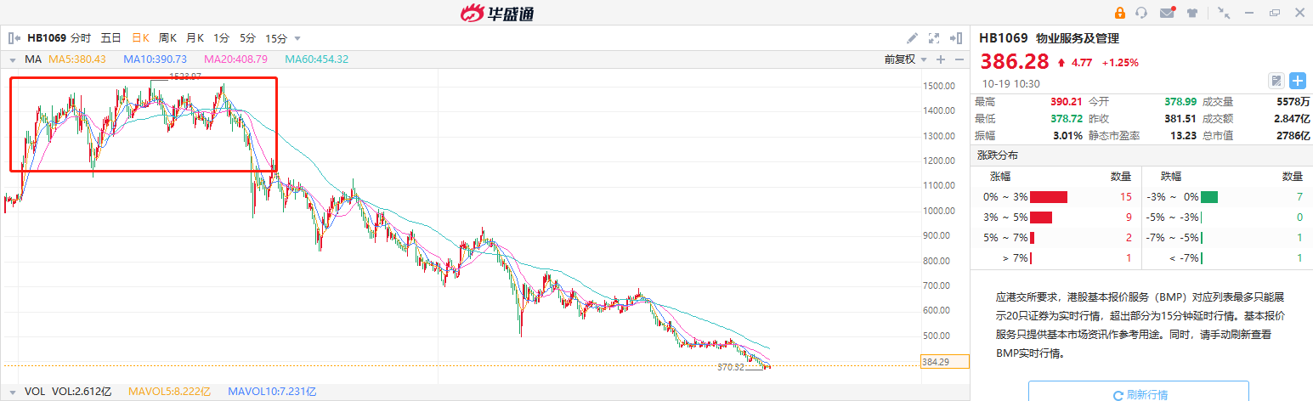This screenshot has height=401, width=1313.
Task: Open the message inbox envelope
Action: 1167,13
